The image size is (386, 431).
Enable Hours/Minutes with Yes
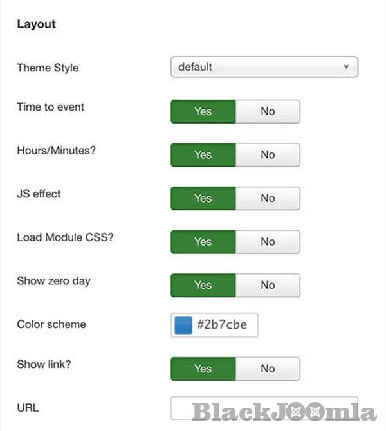click(x=203, y=155)
